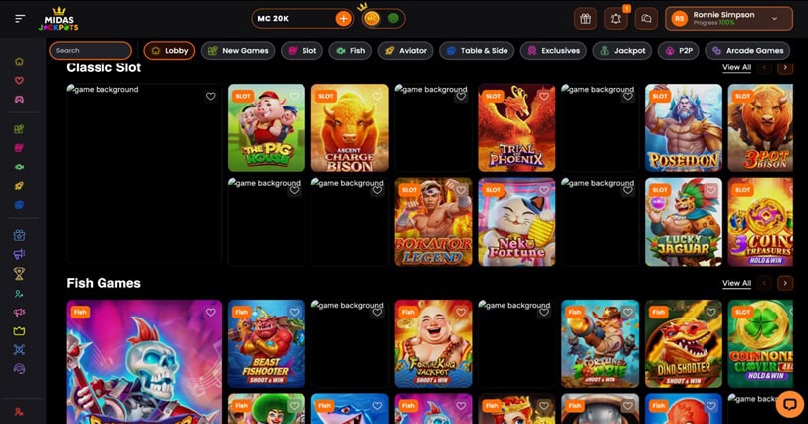Click the pink megaphone sidebar icon
Viewport: 808px width, 424px height.
pos(19,313)
